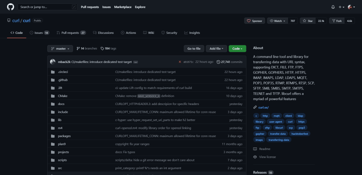Open commit hash ab1671c
This screenshot has width=362, height=175.
[x=188, y=62]
